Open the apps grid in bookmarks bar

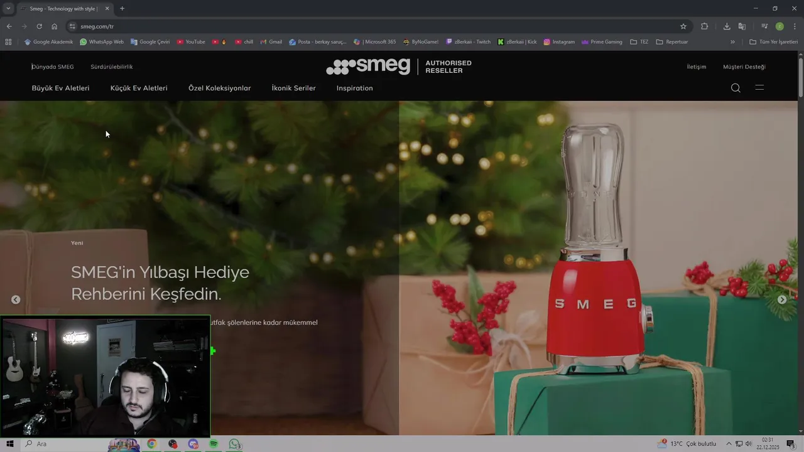[x=8, y=42]
